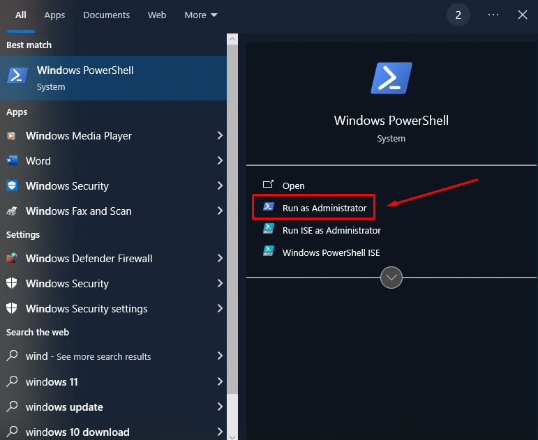
Task: Click the scrollbar down arrow
Action: click(232, 437)
